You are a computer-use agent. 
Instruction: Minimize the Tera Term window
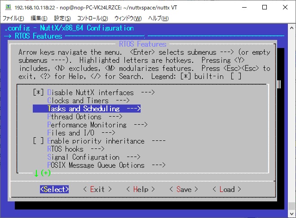tap(244, 7)
